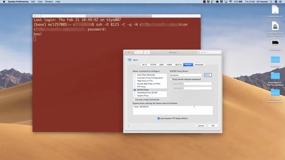
Task: Toggle Exclude simple hostnames checkbox
Action: click(134, 100)
